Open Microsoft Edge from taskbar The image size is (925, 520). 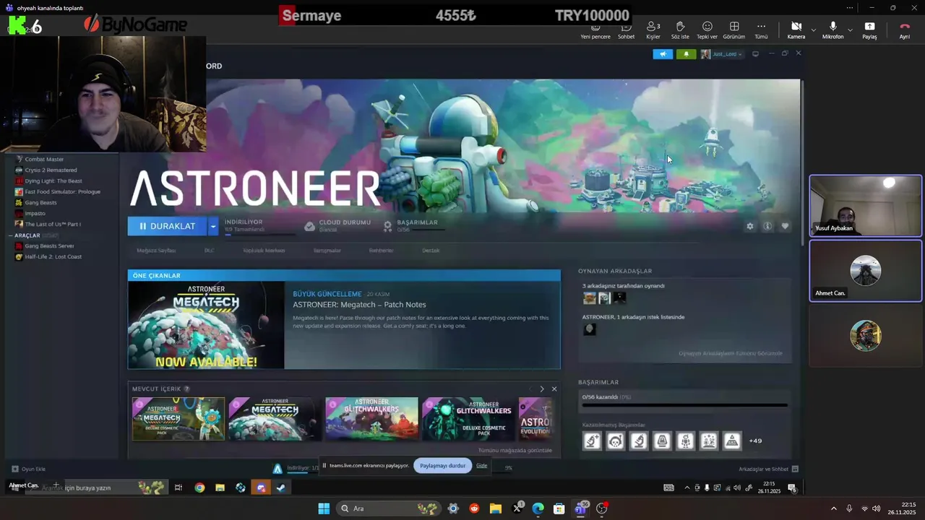[x=538, y=508]
